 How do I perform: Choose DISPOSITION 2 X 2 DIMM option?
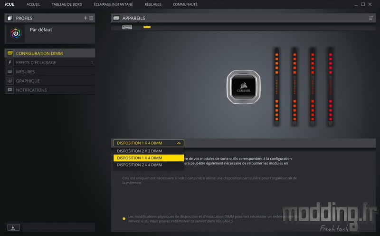[149, 151]
